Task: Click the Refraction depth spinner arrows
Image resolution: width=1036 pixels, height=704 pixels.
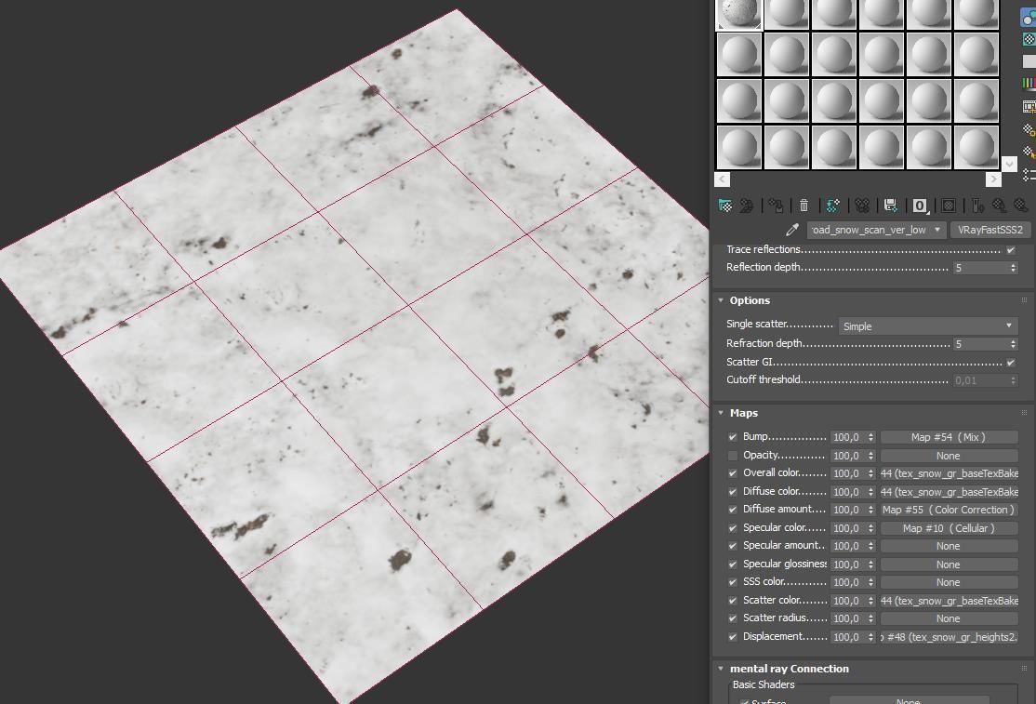Action: 1013,344
